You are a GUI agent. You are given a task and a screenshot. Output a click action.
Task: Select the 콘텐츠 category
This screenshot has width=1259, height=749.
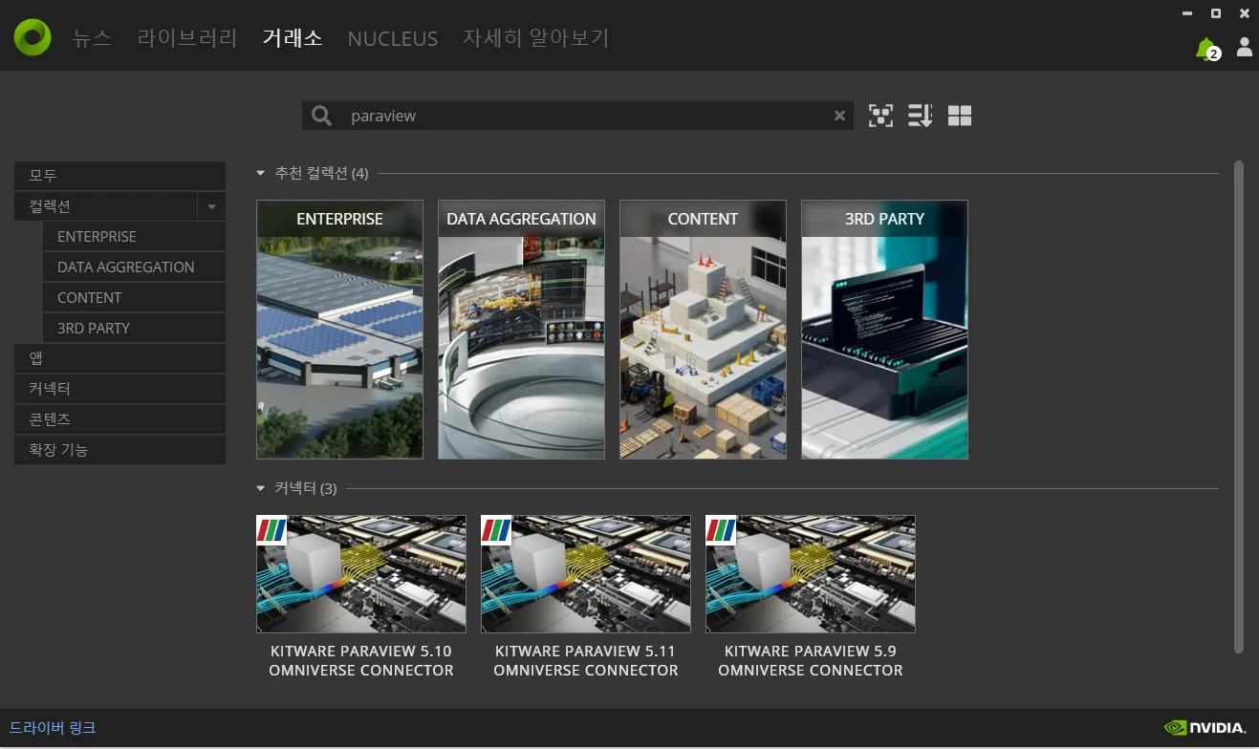[119, 419]
